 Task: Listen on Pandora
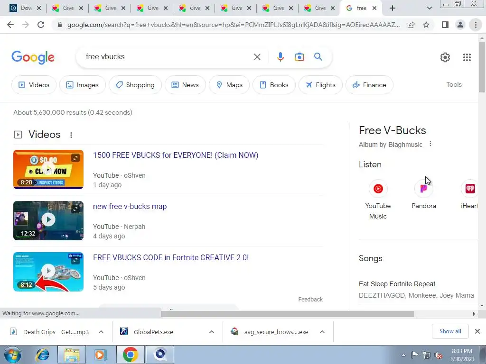pyautogui.click(x=424, y=195)
